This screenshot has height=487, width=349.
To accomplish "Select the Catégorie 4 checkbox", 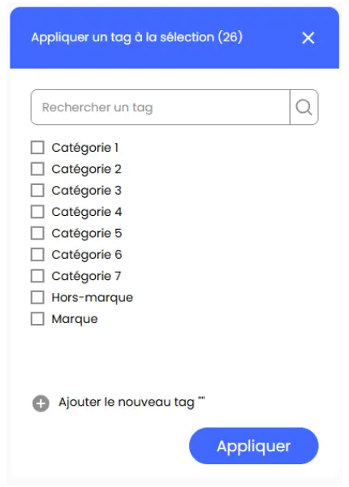I will [37, 212].
